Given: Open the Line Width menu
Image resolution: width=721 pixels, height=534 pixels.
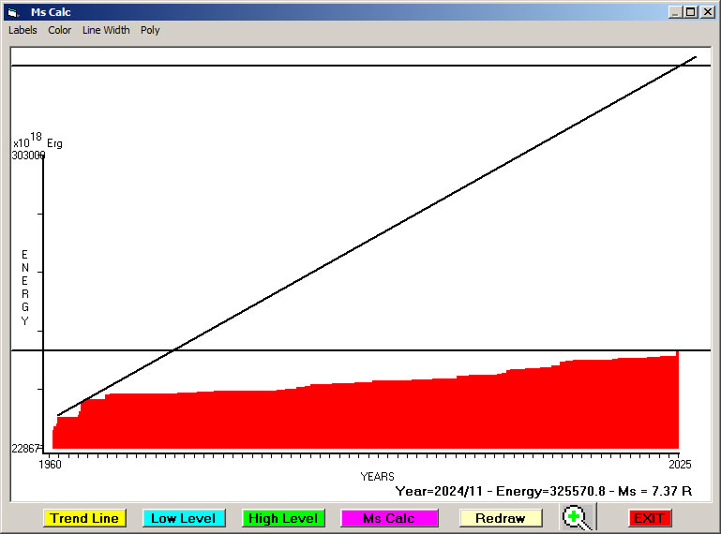Looking at the screenshot, I should pos(106,30).
